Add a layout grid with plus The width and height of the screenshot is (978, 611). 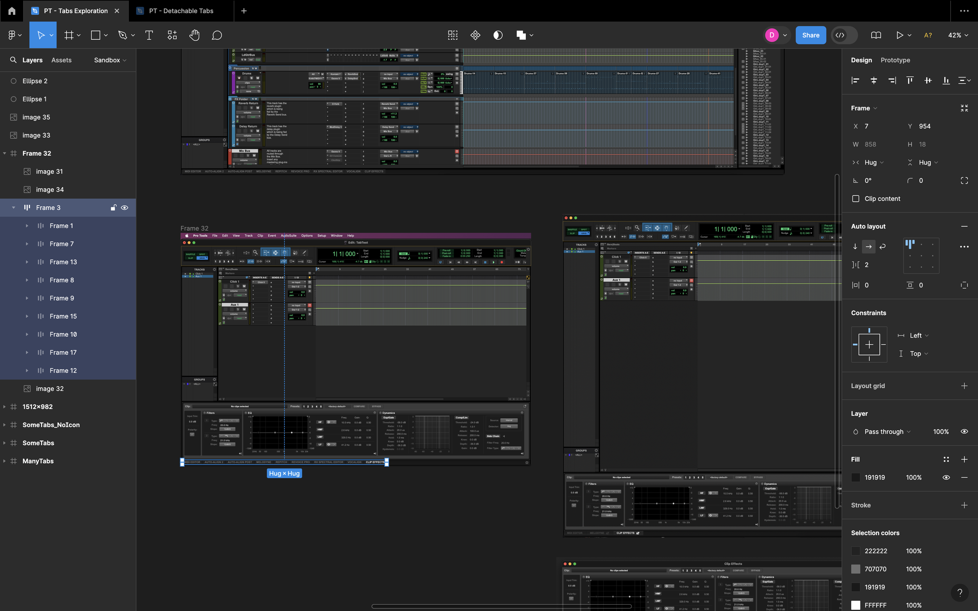pyautogui.click(x=964, y=386)
